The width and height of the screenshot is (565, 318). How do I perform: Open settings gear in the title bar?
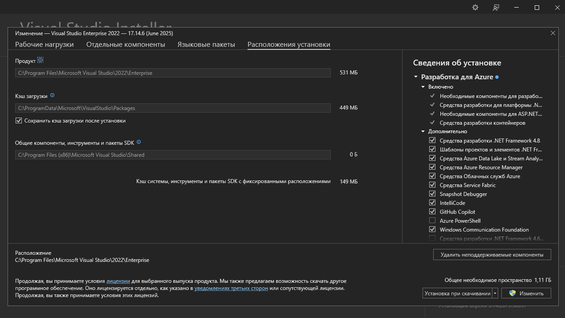point(475,8)
